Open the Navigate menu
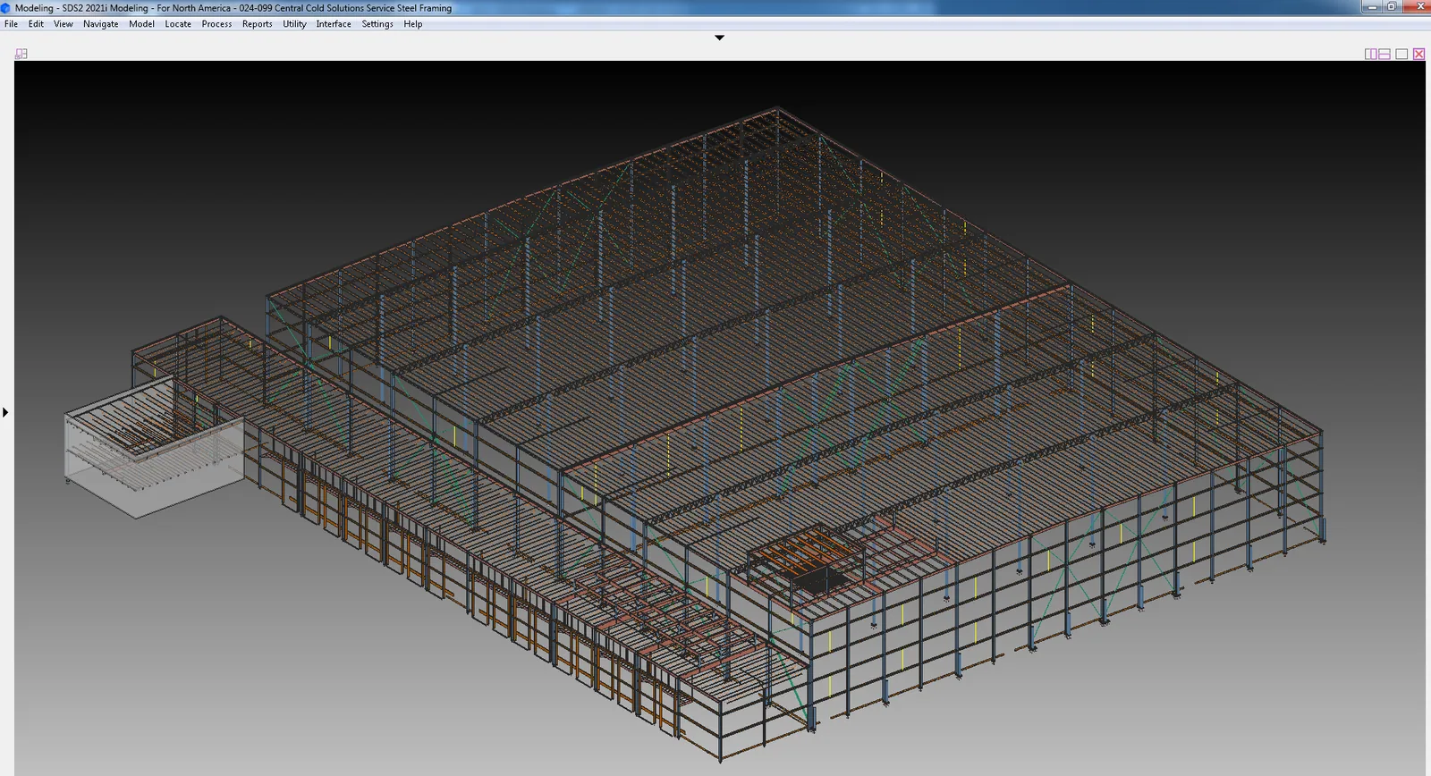1431x776 pixels. pos(101,24)
